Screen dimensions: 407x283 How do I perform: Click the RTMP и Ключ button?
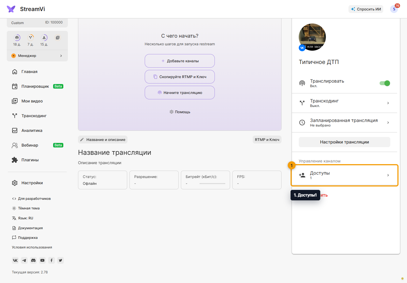[x=267, y=140]
